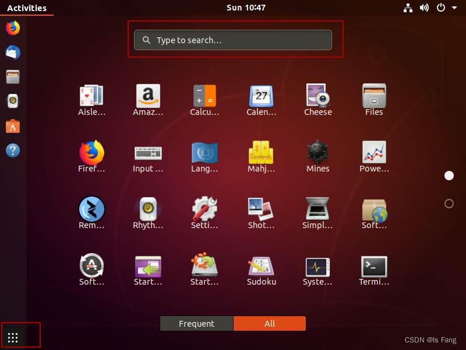Open Startup Disk Creator app
This screenshot has width=466, height=350.
pos(204,269)
